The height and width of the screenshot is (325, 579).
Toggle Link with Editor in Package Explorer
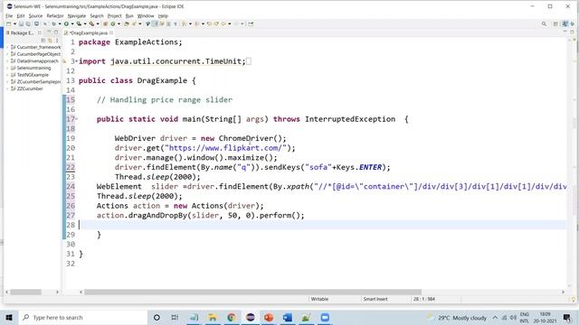[50, 40]
